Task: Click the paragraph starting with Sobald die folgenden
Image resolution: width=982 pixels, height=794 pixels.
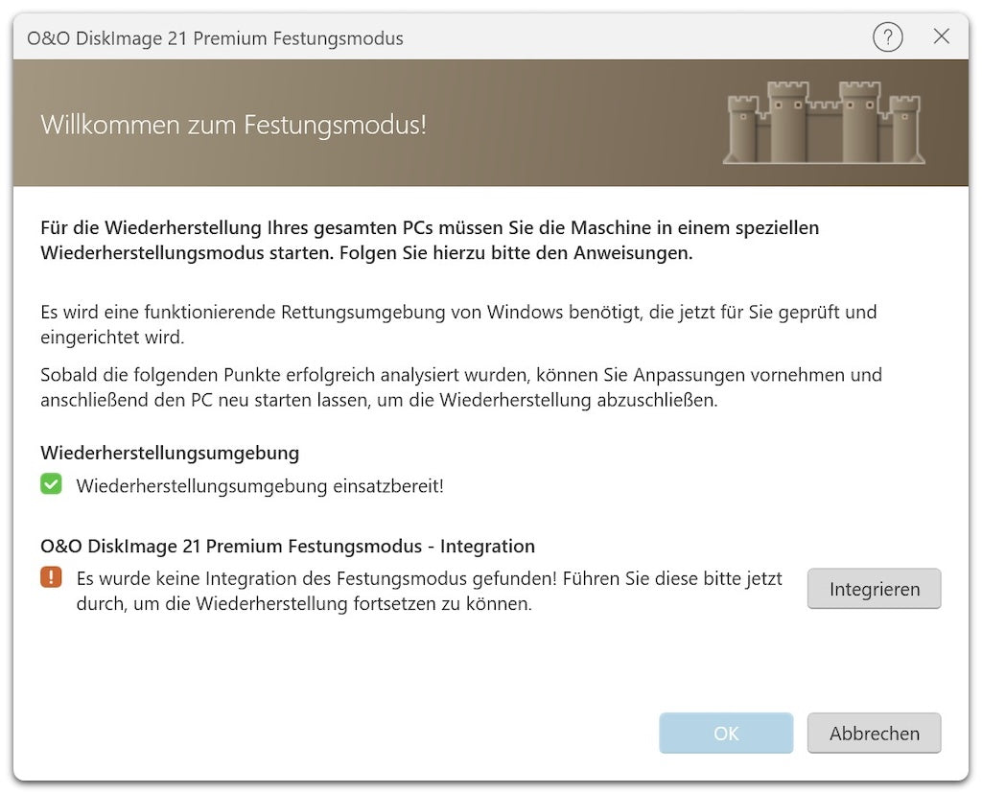Action: (x=460, y=387)
